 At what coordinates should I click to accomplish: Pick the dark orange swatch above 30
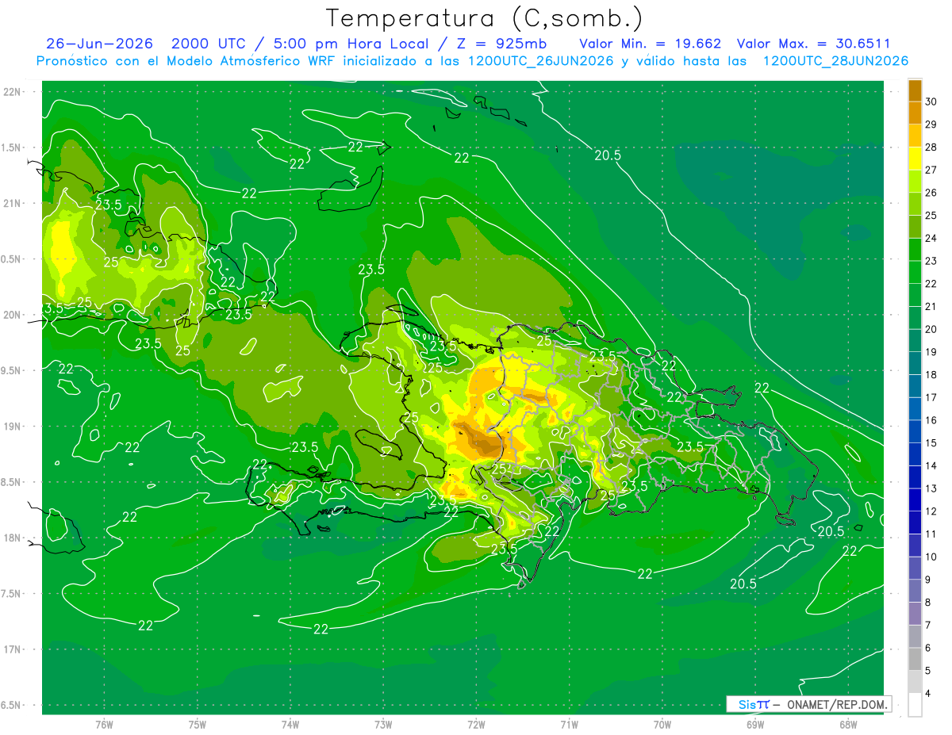[915, 90]
